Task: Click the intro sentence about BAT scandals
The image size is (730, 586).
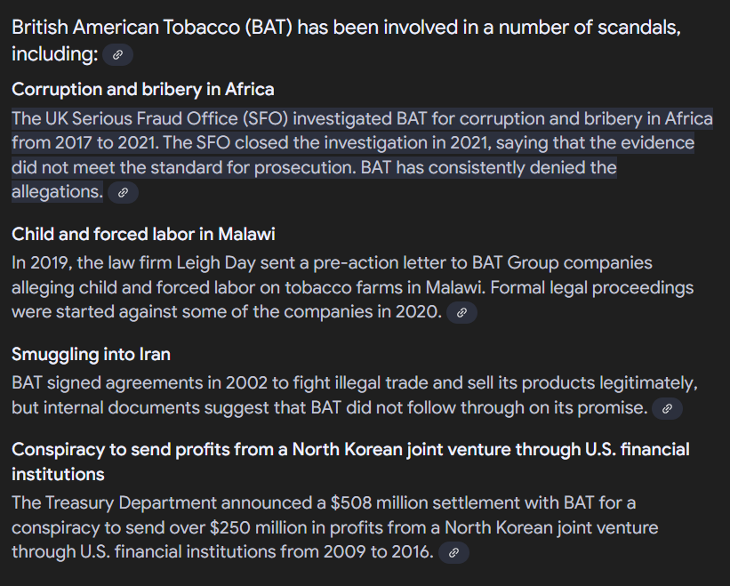Action: point(346,28)
